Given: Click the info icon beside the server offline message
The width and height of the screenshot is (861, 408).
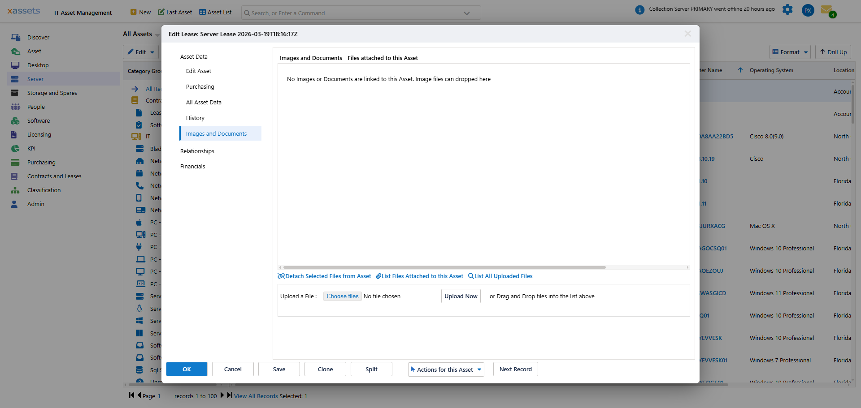Looking at the screenshot, I should [639, 9].
